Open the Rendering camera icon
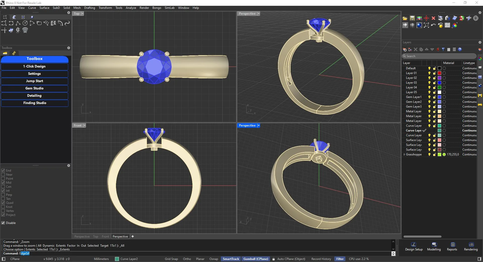 pos(471,245)
